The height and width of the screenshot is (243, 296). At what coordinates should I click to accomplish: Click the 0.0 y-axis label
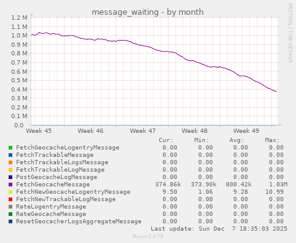click(19, 125)
